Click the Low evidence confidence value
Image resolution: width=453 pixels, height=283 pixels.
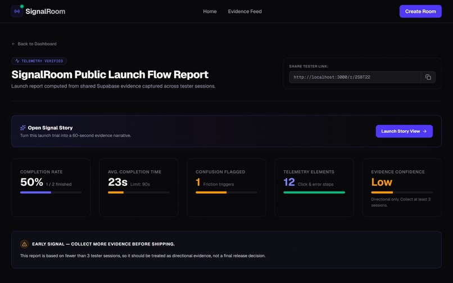[382, 182]
